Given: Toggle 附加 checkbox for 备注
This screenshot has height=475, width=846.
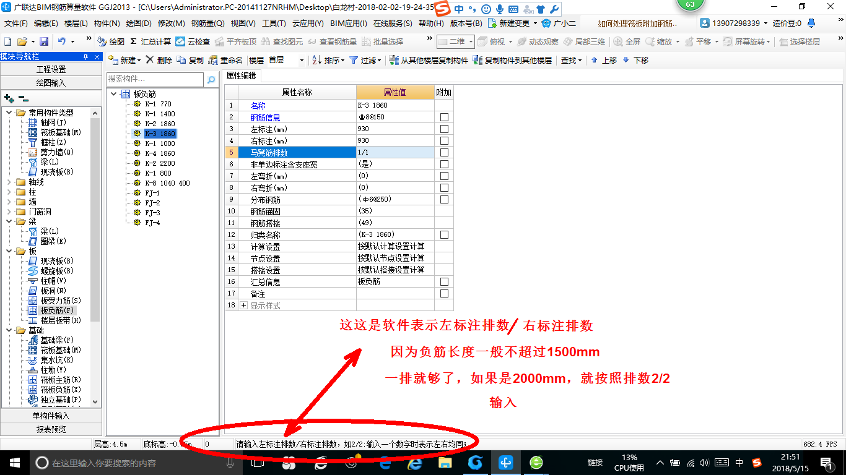Looking at the screenshot, I should [x=444, y=294].
